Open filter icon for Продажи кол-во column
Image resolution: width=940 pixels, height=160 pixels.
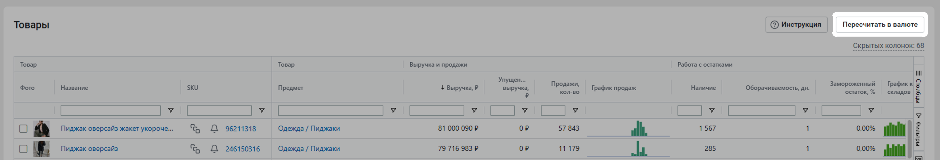pos(575,110)
